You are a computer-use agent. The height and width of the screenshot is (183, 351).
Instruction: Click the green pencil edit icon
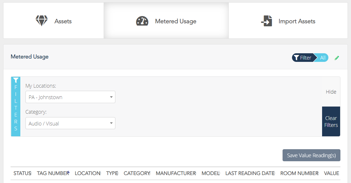coord(337,58)
